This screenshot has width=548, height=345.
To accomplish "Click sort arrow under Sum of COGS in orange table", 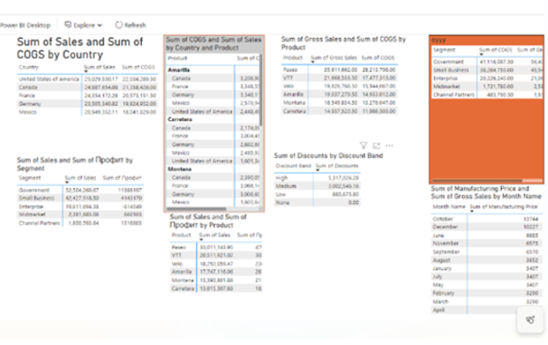I will coord(481,54).
